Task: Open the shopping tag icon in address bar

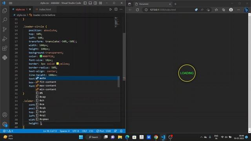Action: 196,10
